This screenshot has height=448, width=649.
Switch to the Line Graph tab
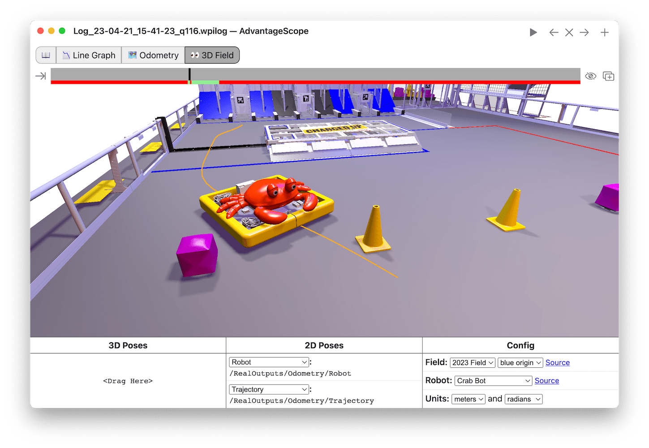tap(88, 55)
